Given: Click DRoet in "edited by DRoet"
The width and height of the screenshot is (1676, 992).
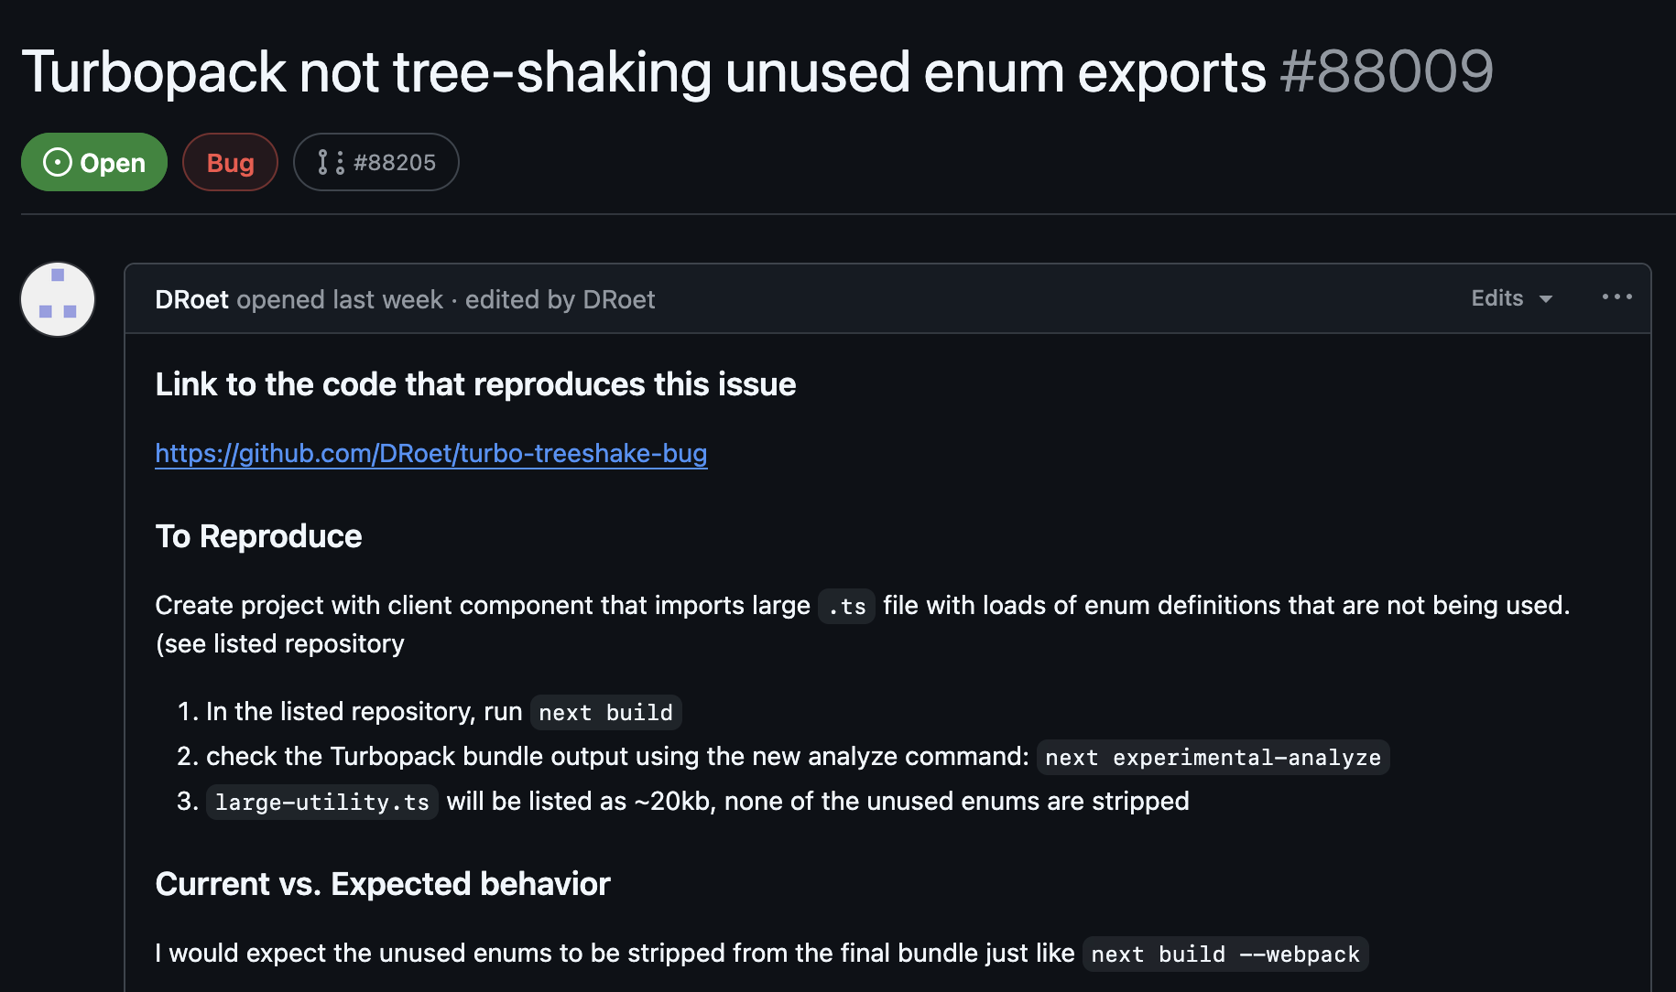Looking at the screenshot, I should 618,299.
